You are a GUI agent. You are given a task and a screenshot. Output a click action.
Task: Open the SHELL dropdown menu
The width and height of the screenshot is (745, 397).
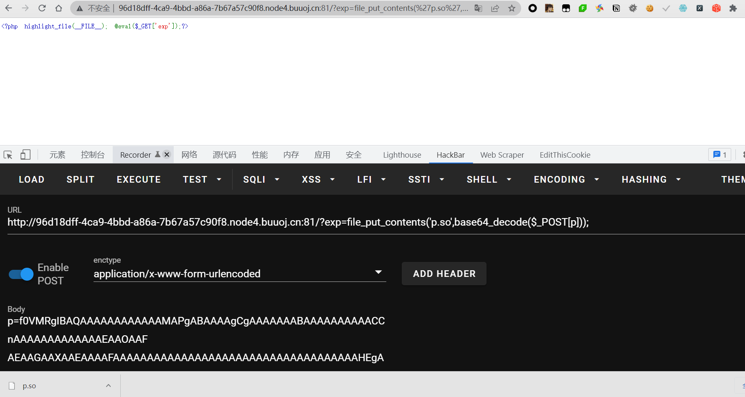click(489, 179)
